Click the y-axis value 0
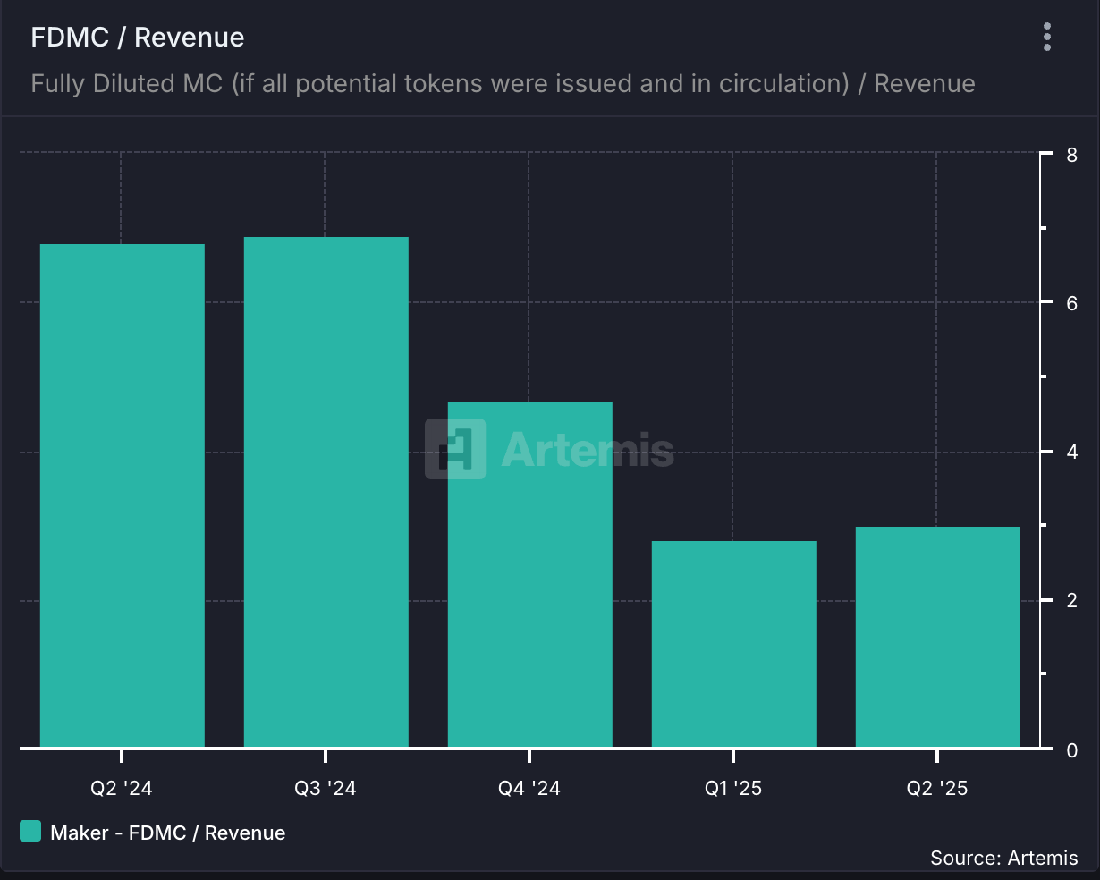The image size is (1100, 880). click(x=1072, y=749)
